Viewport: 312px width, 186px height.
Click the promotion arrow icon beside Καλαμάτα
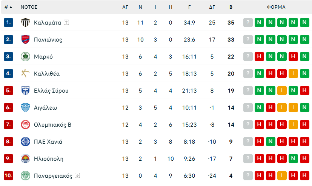pos(66,22)
